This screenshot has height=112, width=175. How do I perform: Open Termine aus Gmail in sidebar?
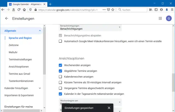[19, 74]
